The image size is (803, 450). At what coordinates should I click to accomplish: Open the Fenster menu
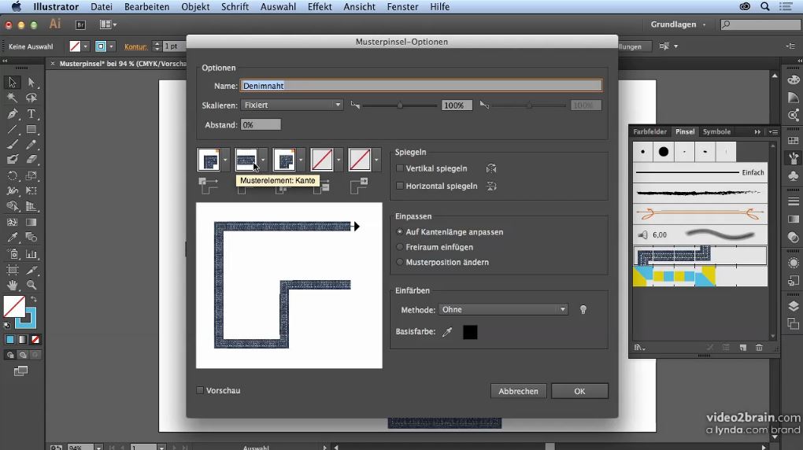tap(402, 6)
